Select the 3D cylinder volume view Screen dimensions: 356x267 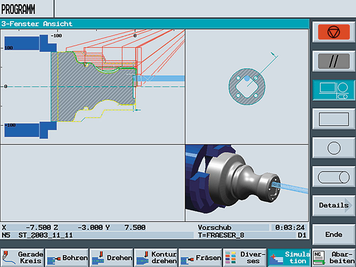tap(334, 177)
